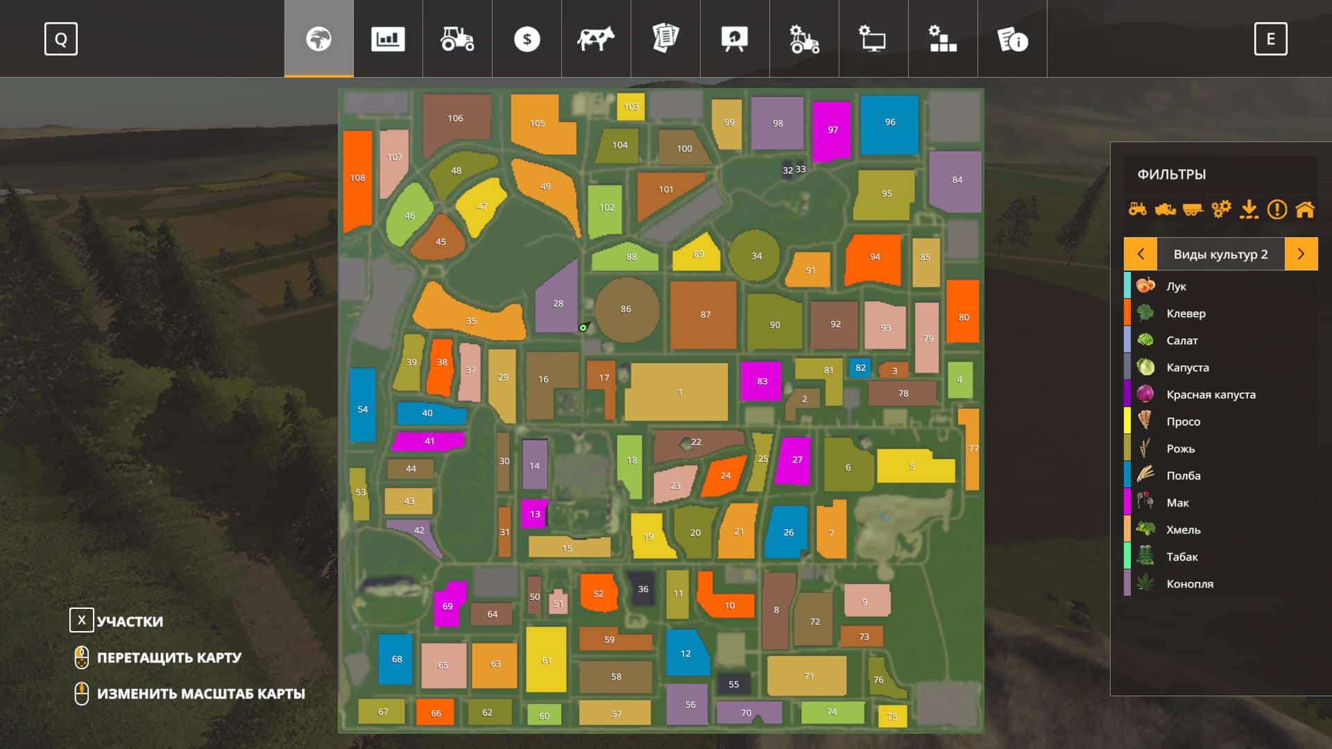Viewport: 1332px width, 749px height.
Task: Switch to next crop type filter page
Action: pos(1301,254)
